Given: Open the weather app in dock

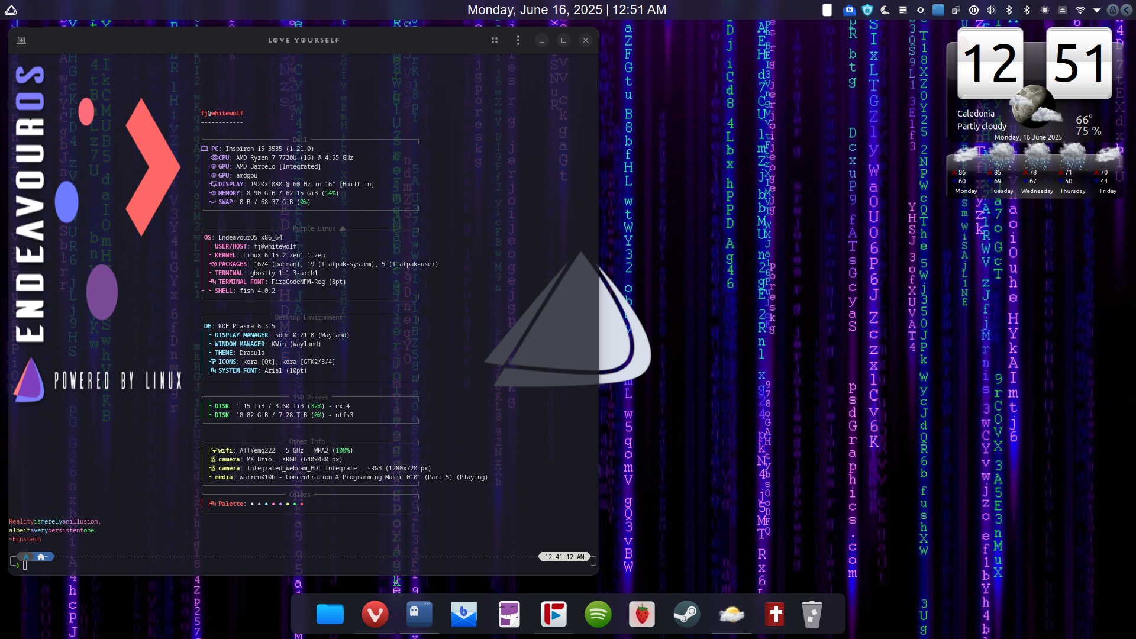Looking at the screenshot, I should pyautogui.click(x=732, y=614).
